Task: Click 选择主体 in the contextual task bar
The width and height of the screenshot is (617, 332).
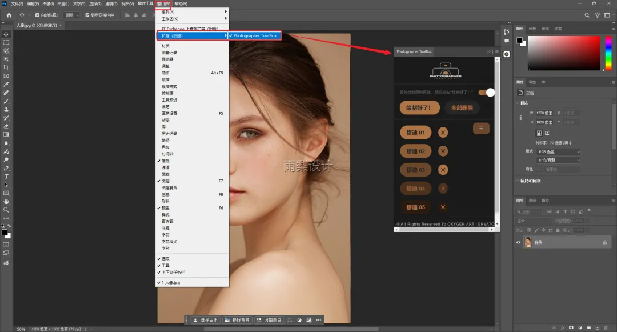Action: [x=205, y=320]
